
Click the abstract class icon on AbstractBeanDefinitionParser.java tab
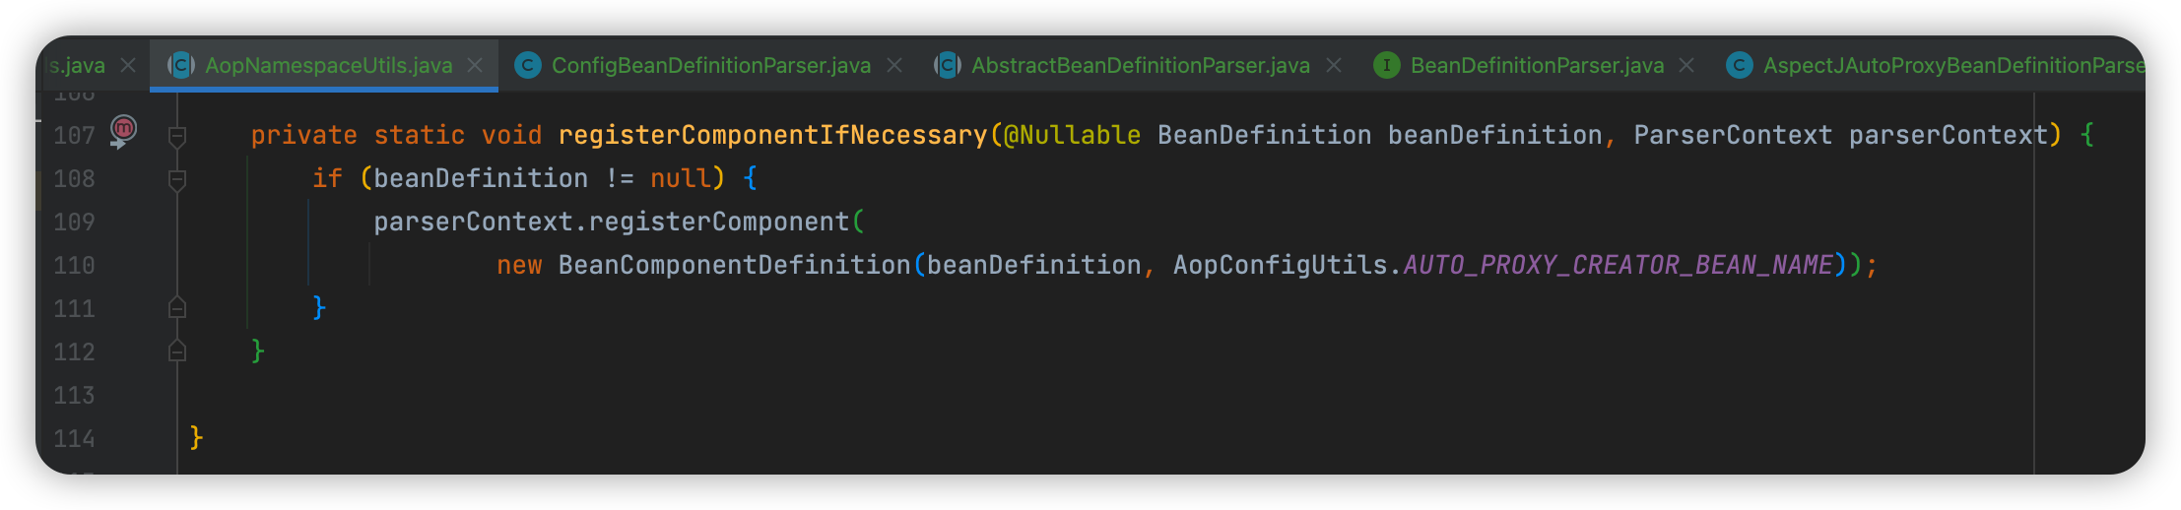[947, 65]
